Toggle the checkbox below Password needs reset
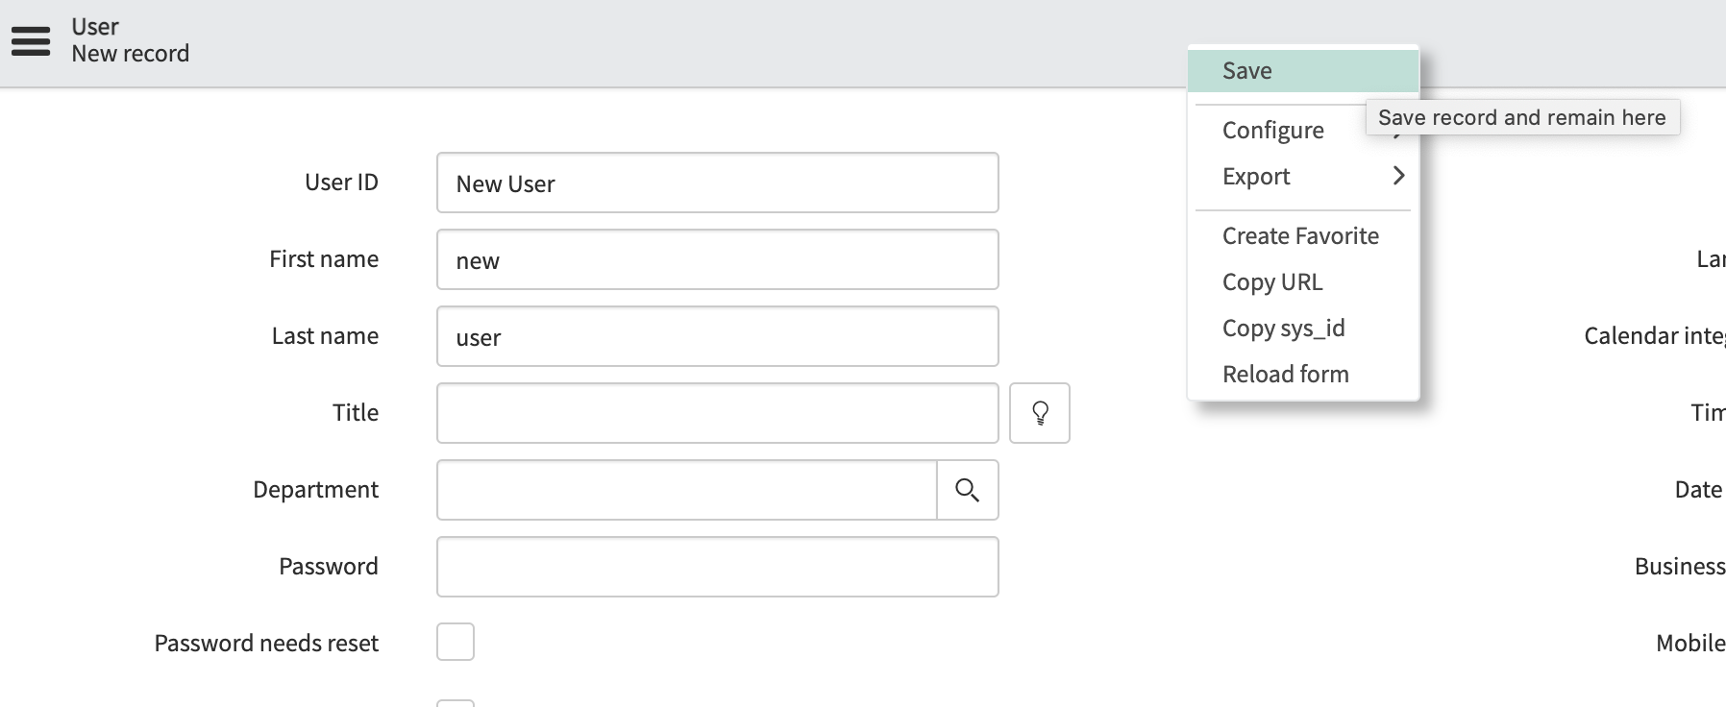The image size is (1726, 707). click(456, 702)
